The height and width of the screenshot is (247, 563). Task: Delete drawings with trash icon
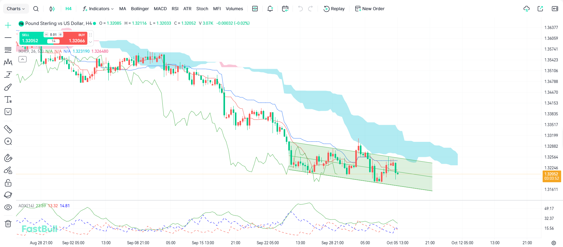(8, 224)
